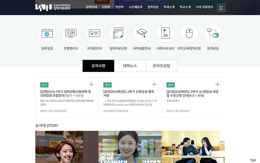Expand the 수강신청 안내 notice plus icon

coord(217,84)
